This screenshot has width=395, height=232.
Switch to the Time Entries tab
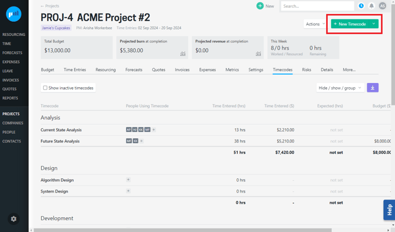pos(75,69)
